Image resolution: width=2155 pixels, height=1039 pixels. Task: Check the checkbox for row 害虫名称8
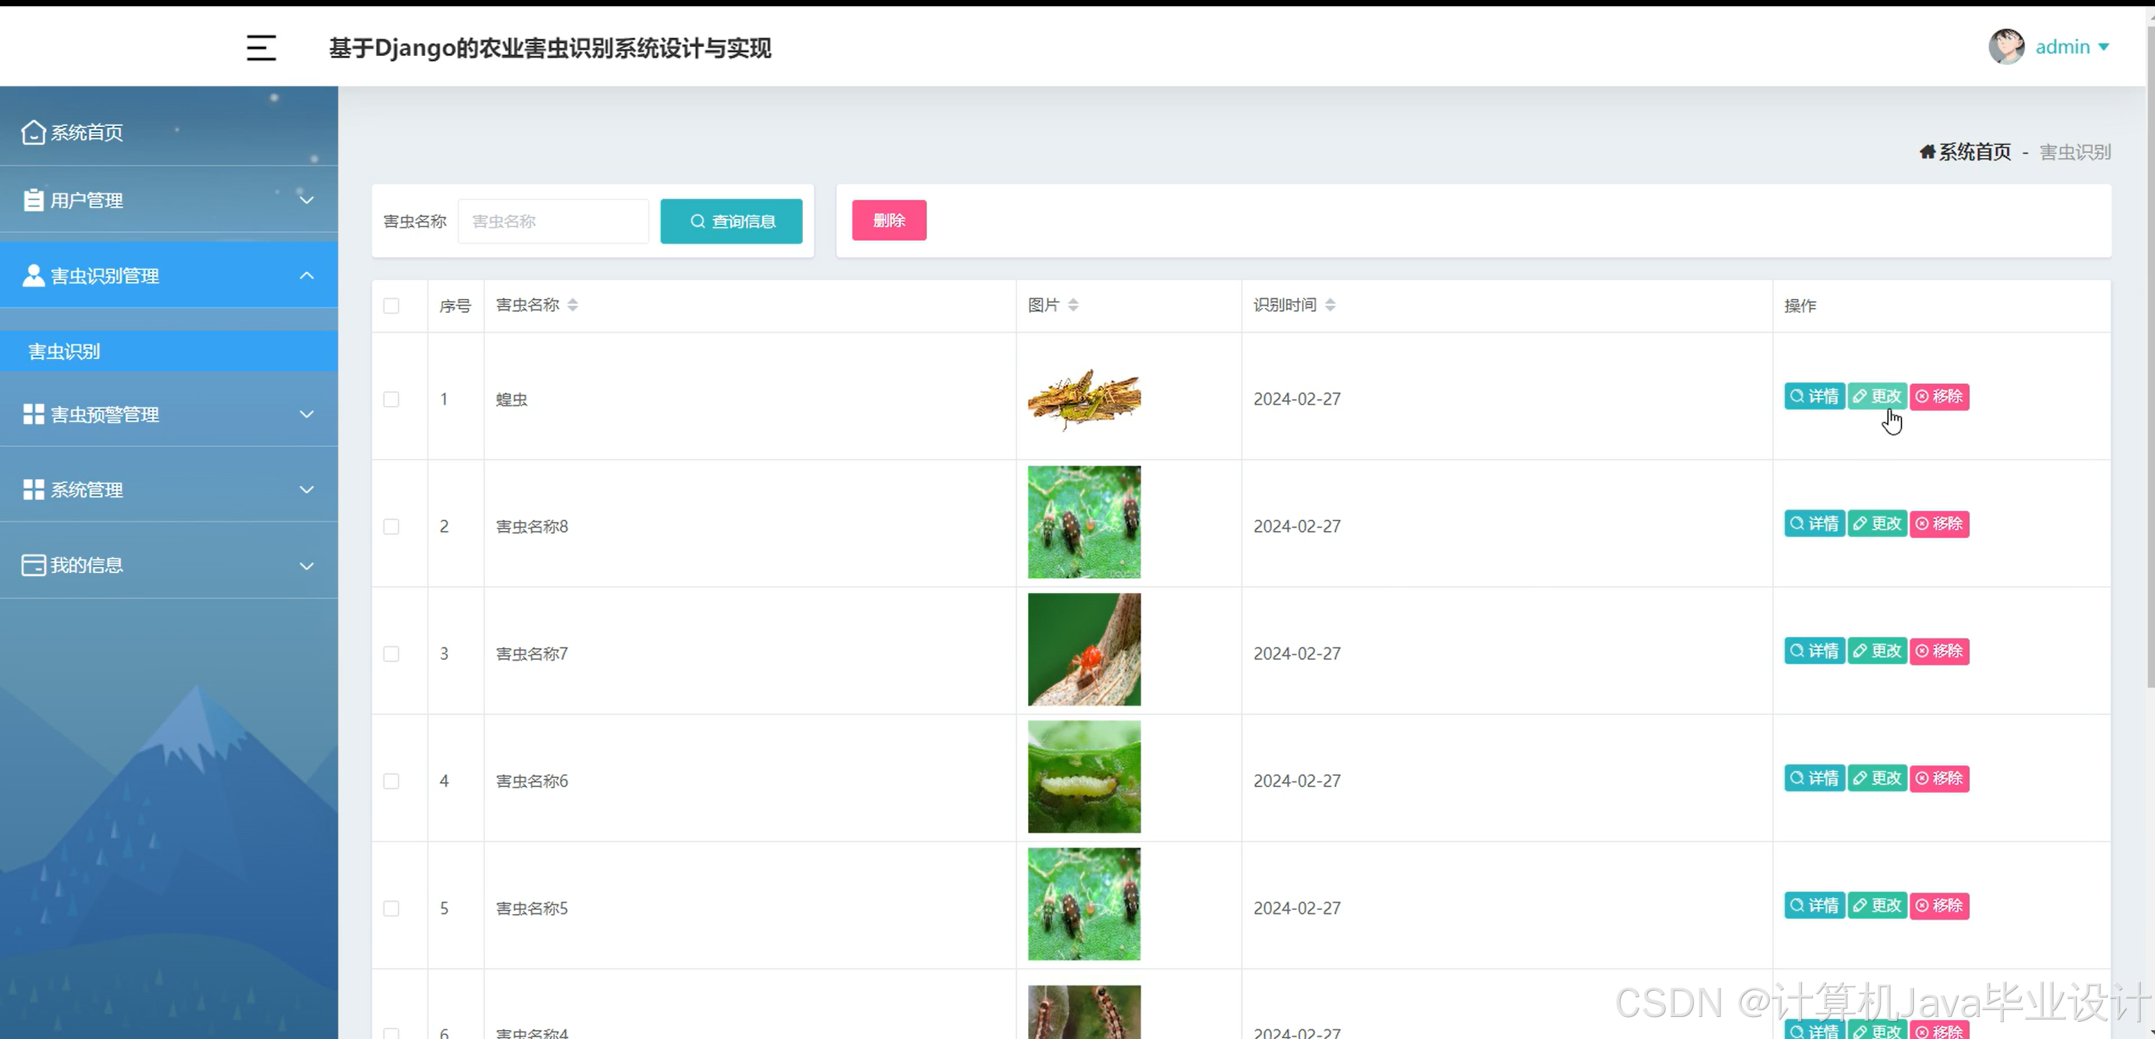[390, 526]
